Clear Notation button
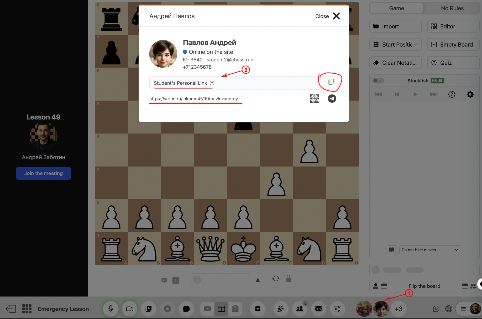This screenshot has height=319, width=482. point(395,63)
